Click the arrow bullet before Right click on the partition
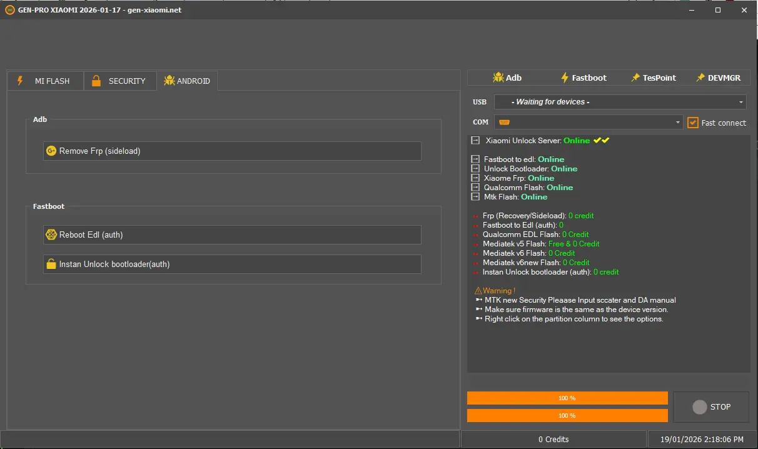 coord(478,319)
